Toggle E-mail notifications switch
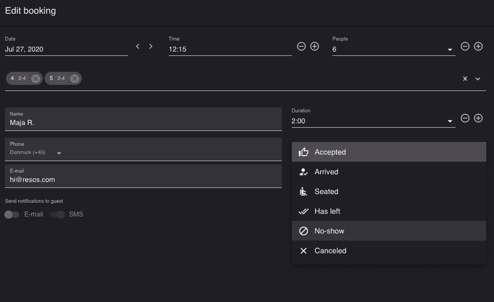 click(12, 215)
